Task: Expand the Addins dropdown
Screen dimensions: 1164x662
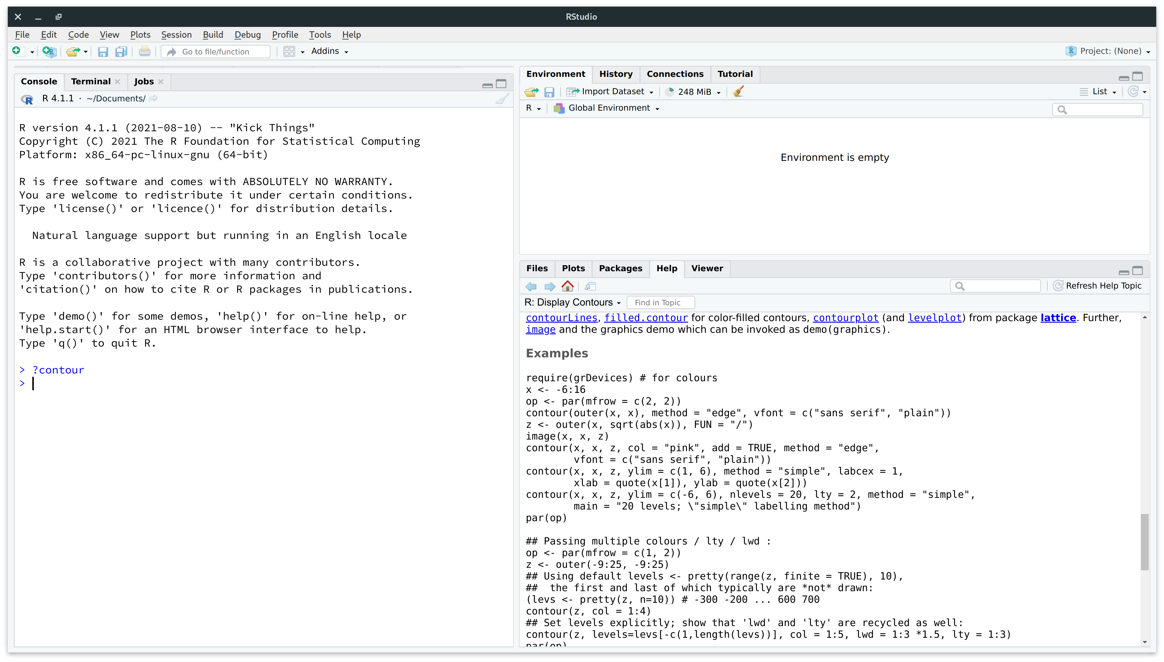Action: tap(330, 51)
